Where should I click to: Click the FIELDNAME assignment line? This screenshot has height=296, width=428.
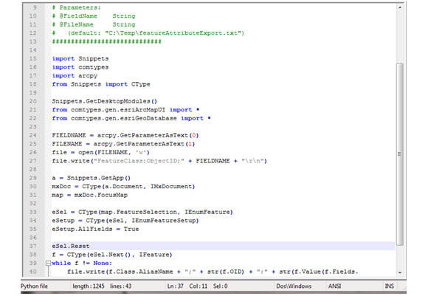point(125,135)
